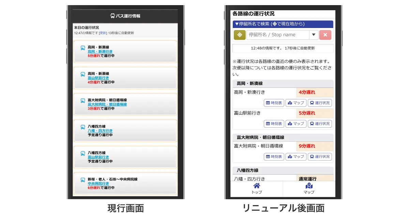This screenshot has width=409, height=215.
Task: Open マップ for 高岡・新湊行き, renewal screen
Action: click(x=296, y=103)
